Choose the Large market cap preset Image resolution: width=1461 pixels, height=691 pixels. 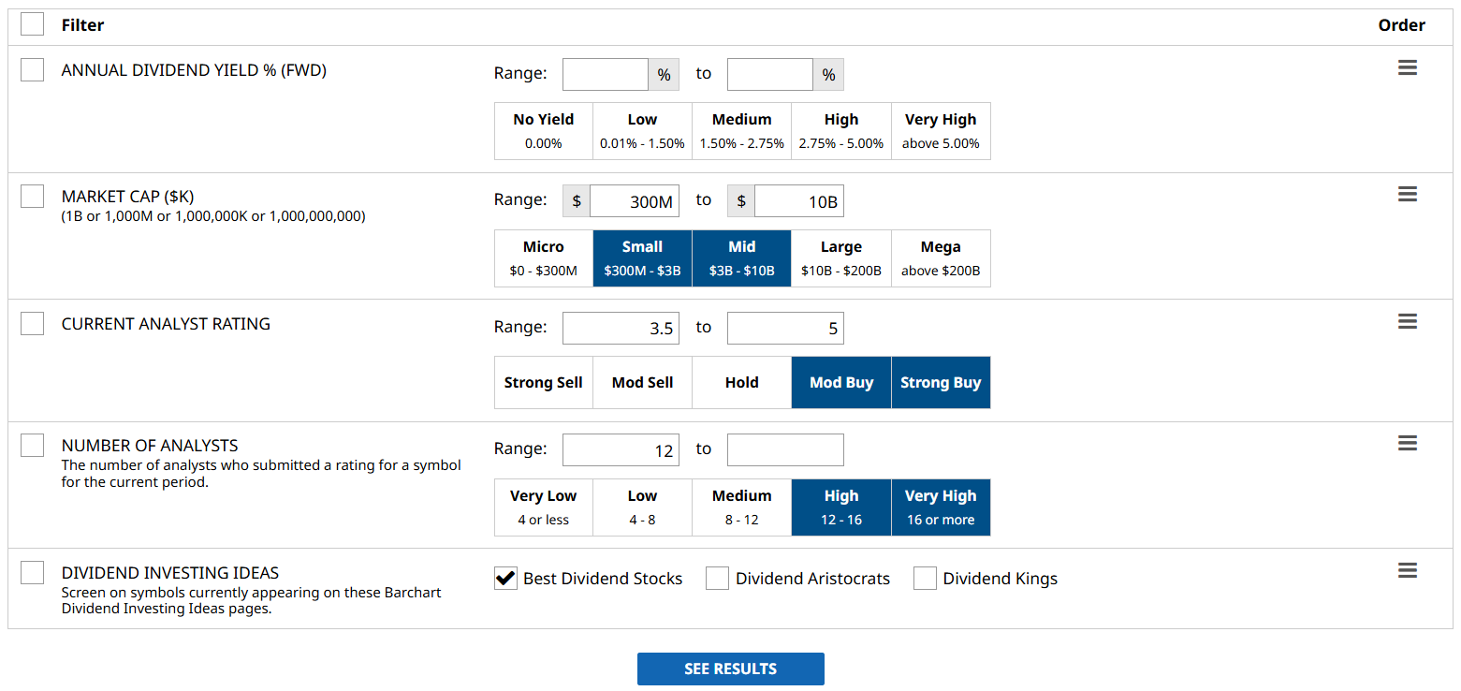(840, 258)
